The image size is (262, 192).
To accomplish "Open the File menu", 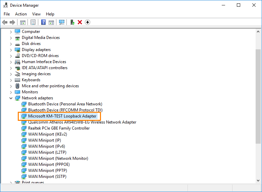I will click(7, 14).
